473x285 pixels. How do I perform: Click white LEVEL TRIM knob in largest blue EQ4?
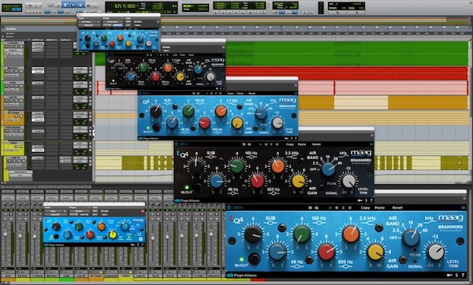coord(436,252)
